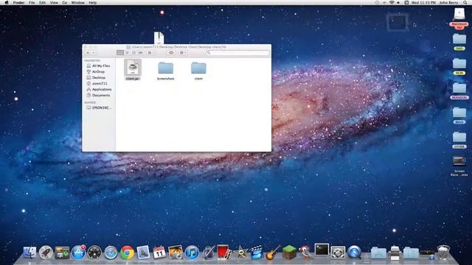
Task: Go to Desktop in the sidebar
Action: click(x=98, y=77)
